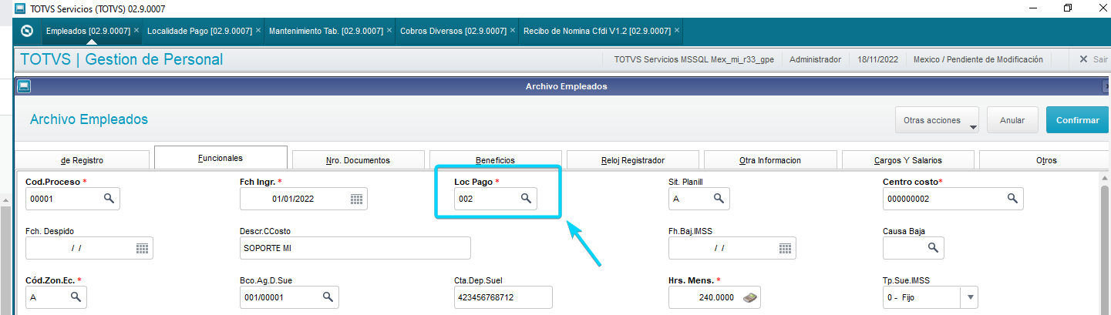Click TOTVS Servicios MSSQL Mex_mi_r33_gpe label

(x=694, y=59)
